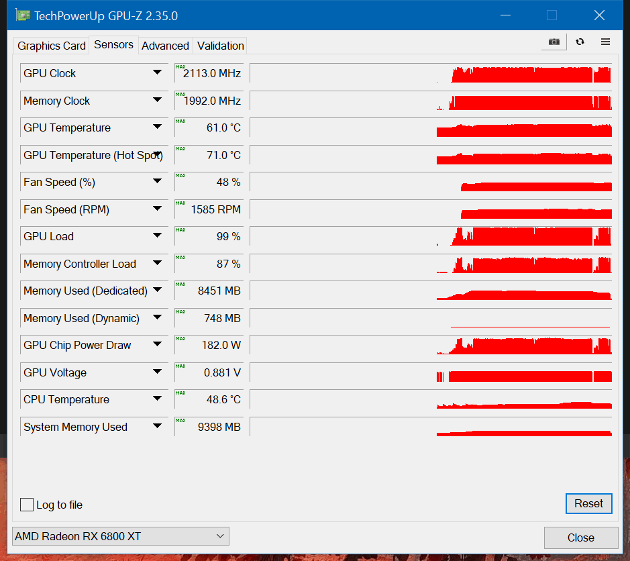The width and height of the screenshot is (630, 561).
Task: Click the 0.881 V voltage value
Action: click(x=209, y=372)
